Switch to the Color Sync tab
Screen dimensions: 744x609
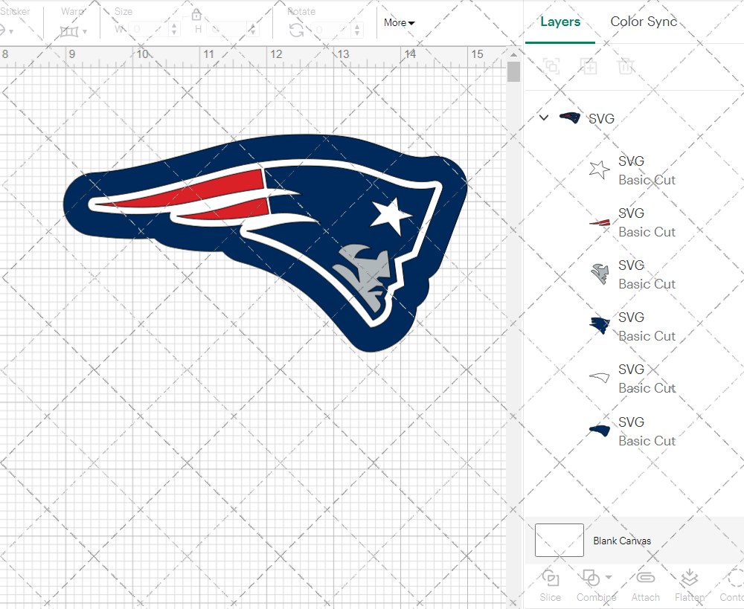pos(644,22)
